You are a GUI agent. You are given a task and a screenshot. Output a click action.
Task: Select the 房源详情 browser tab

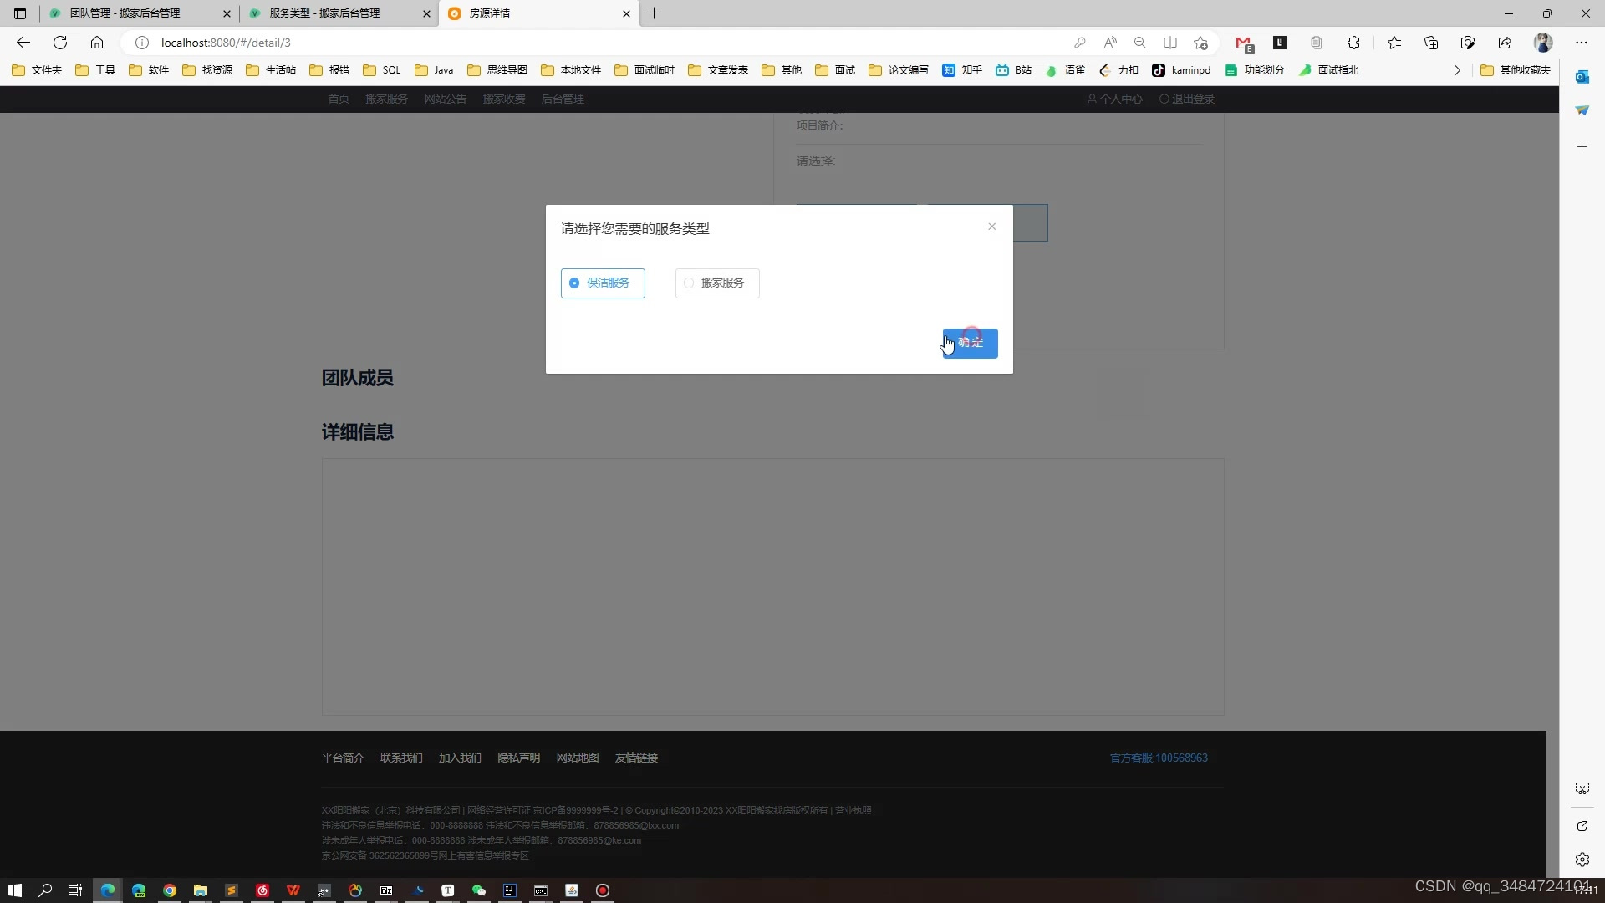(539, 13)
